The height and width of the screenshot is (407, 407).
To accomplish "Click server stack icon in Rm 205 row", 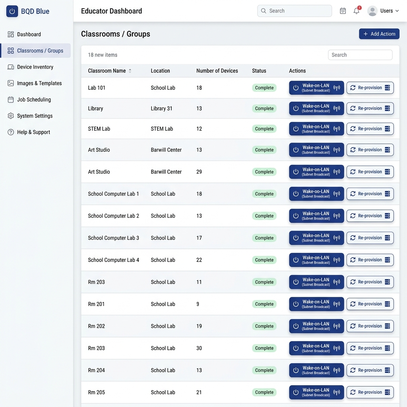I will tap(387, 392).
